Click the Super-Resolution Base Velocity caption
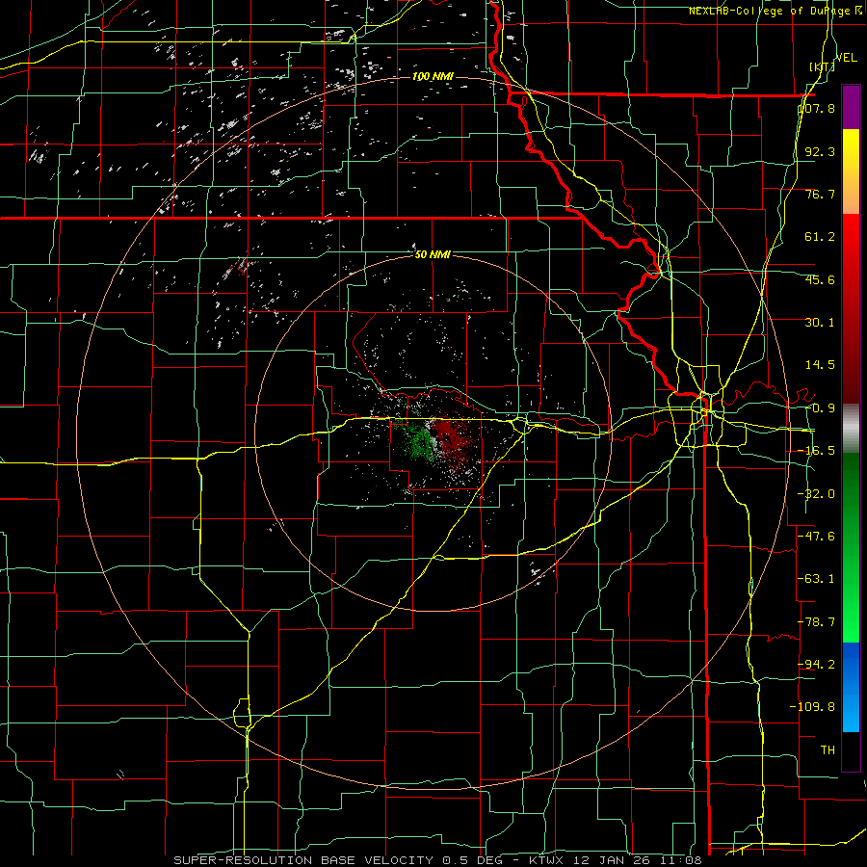867x867 pixels. 438,860
